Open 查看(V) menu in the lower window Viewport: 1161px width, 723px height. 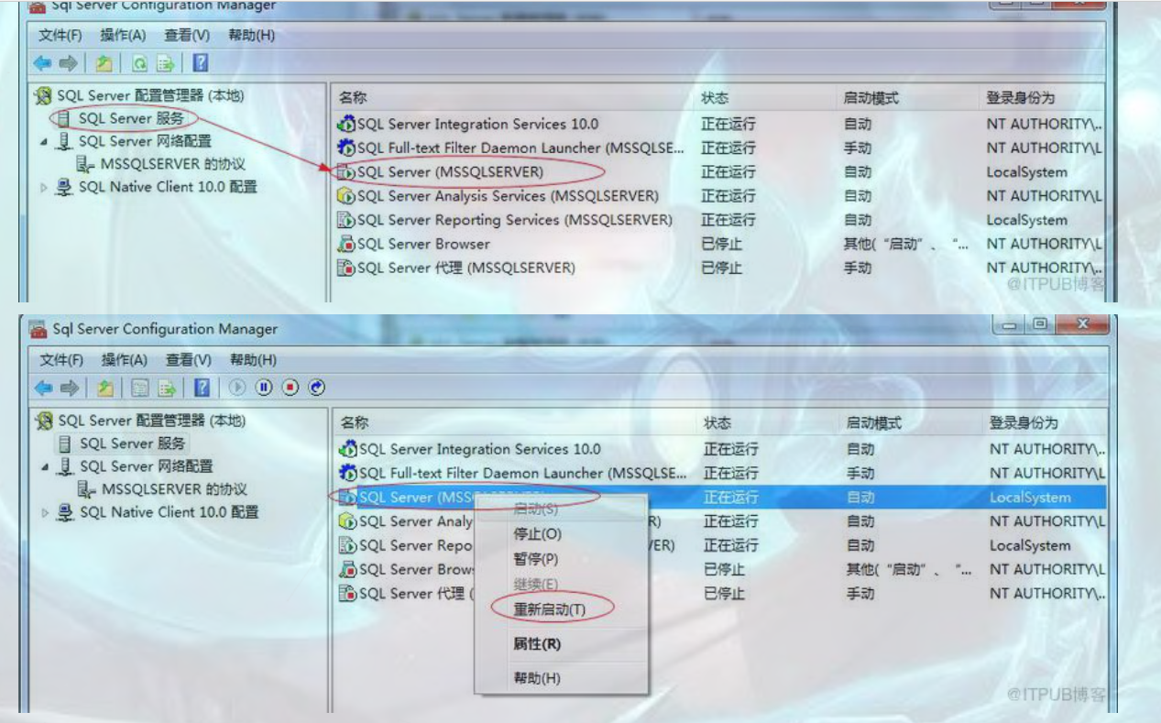[x=189, y=359]
